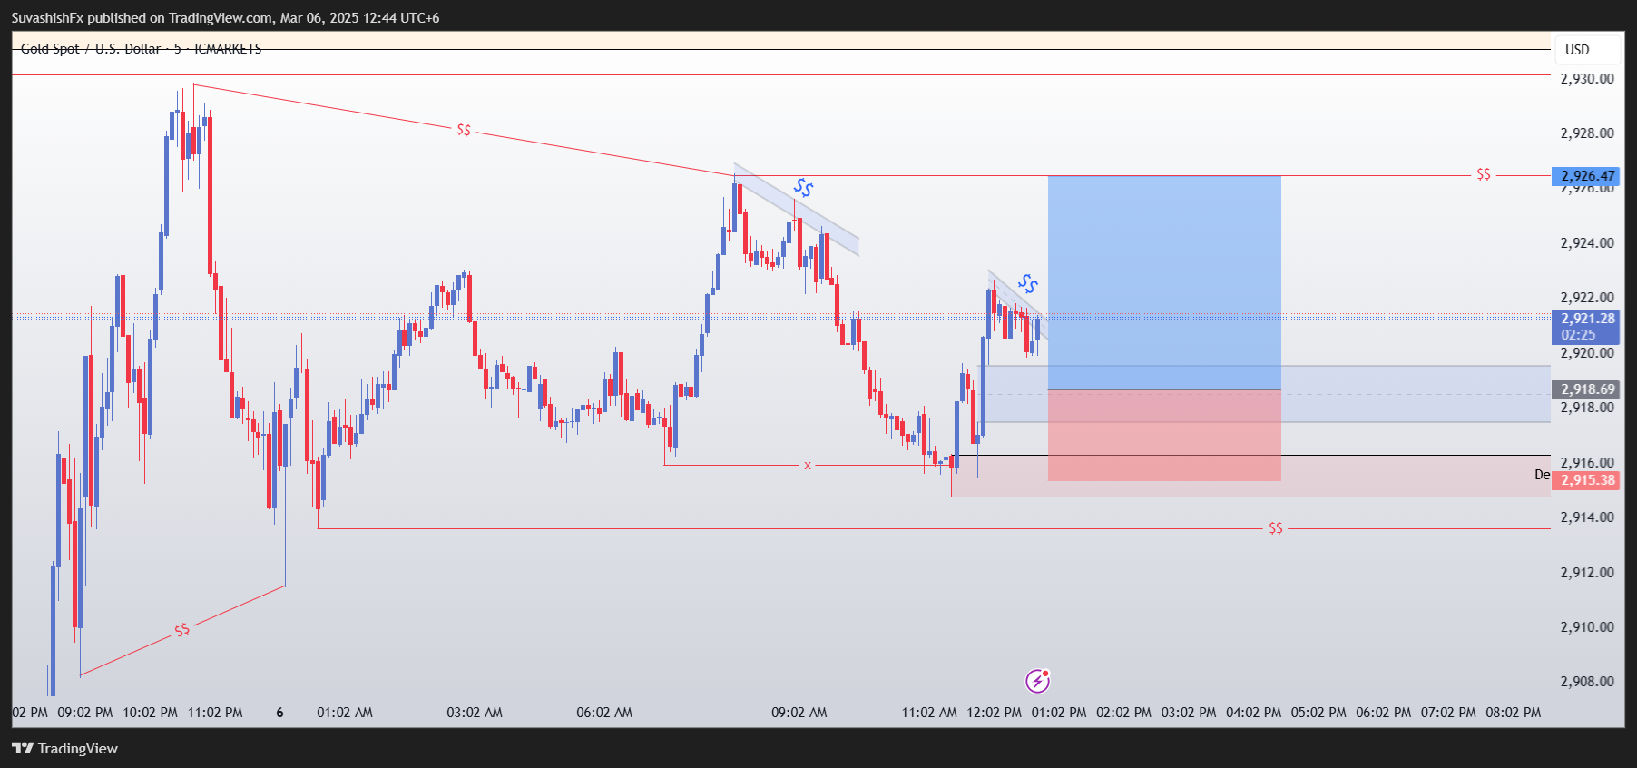
Task: Click the 2,912.00 price axis label
Action: click(x=1587, y=573)
